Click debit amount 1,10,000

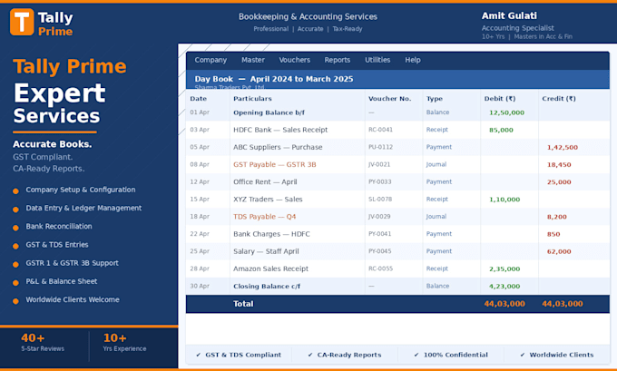[x=504, y=200]
